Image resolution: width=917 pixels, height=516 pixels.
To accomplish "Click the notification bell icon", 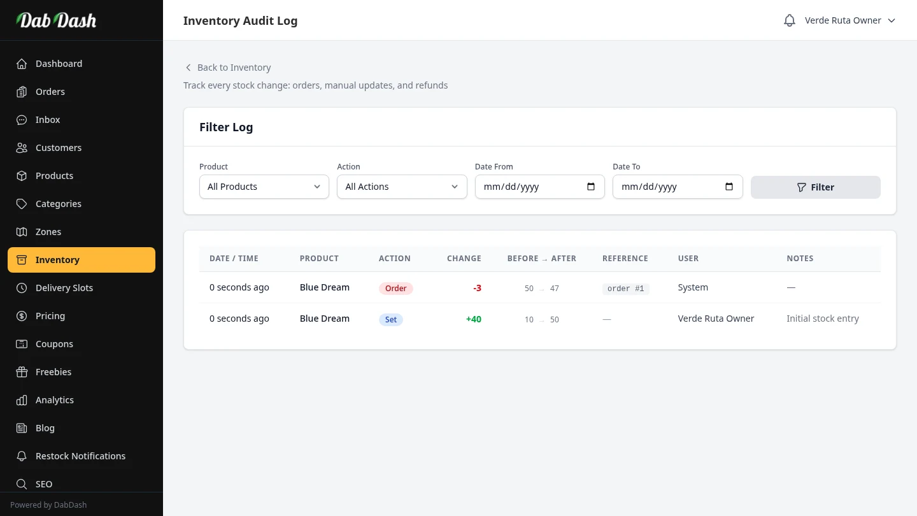I will 790,20.
